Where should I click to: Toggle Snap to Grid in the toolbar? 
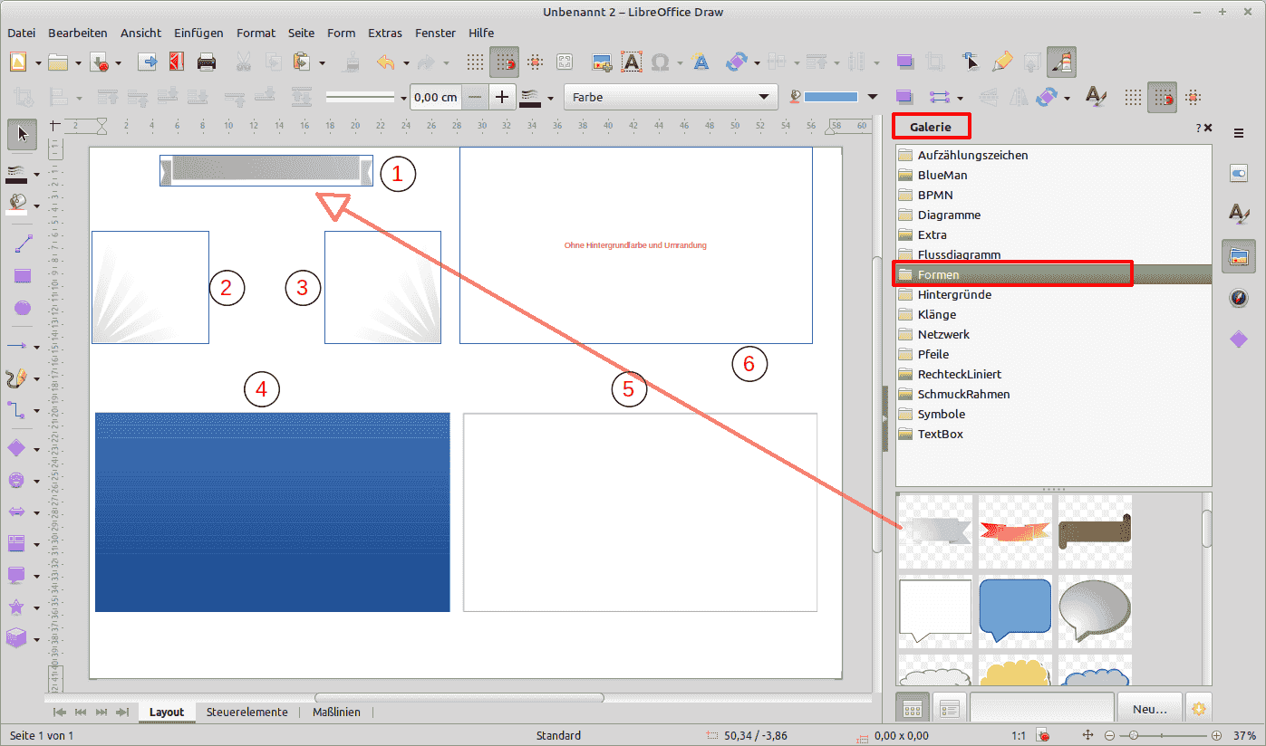505,62
